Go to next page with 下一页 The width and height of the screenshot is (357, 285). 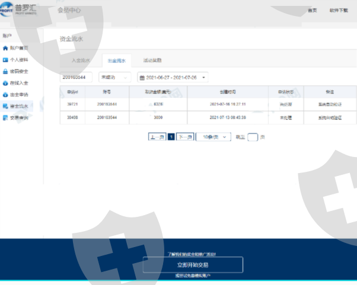(185, 137)
